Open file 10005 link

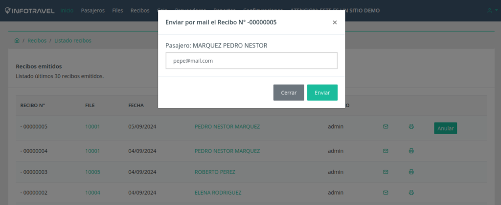click(92, 172)
